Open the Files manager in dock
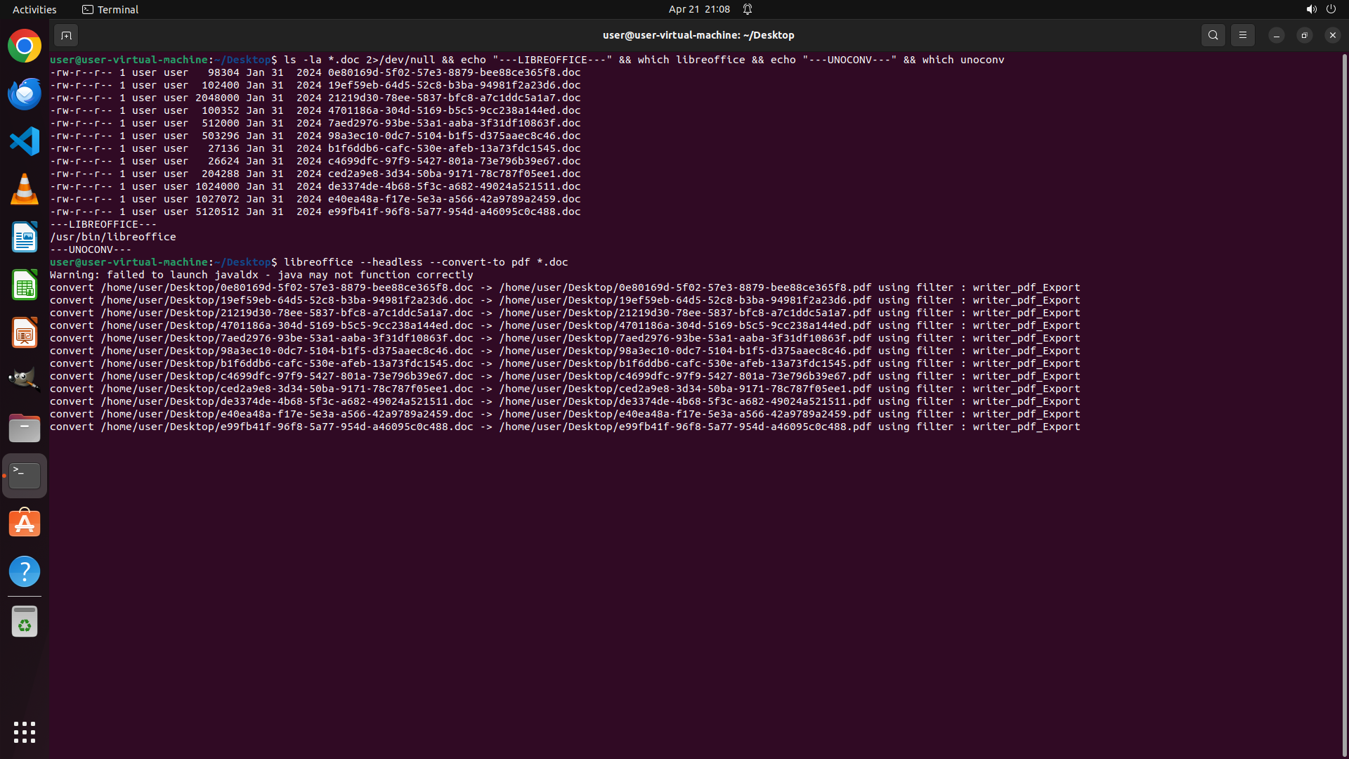This screenshot has width=1349, height=759. pyautogui.click(x=25, y=428)
